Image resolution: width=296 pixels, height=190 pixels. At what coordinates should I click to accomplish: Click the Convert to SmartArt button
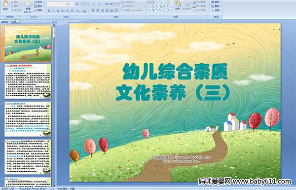[x=133, y=10]
